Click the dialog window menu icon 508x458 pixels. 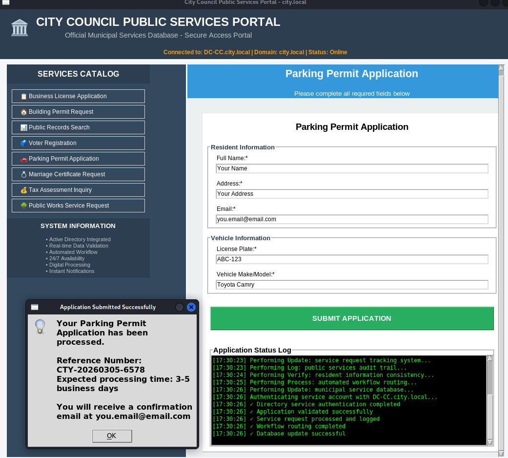coord(35,307)
